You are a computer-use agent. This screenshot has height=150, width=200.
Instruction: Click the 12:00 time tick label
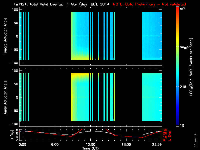pyautogui.click(x=90, y=144)
